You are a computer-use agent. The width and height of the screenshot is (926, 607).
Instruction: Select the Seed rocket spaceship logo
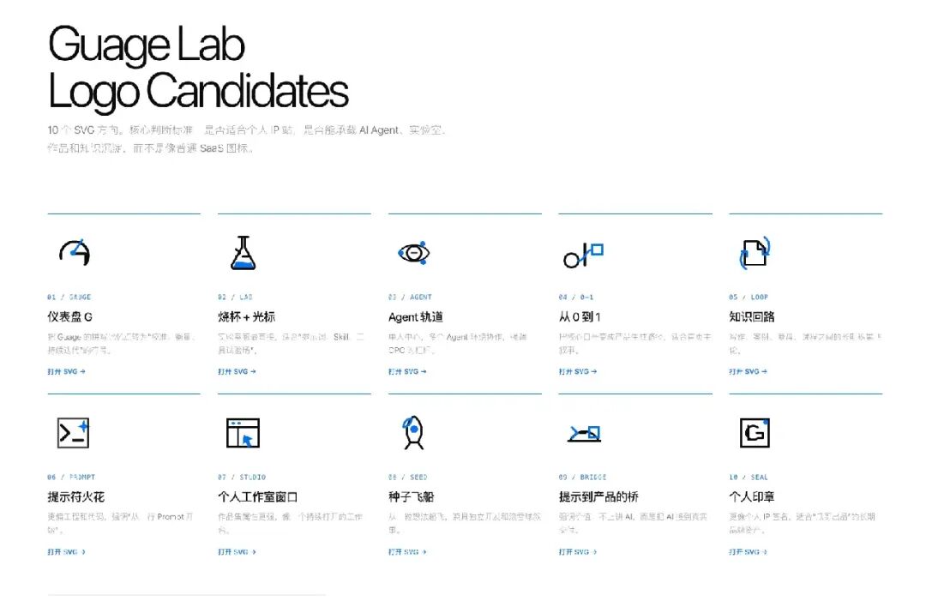(x=413, y=432)
